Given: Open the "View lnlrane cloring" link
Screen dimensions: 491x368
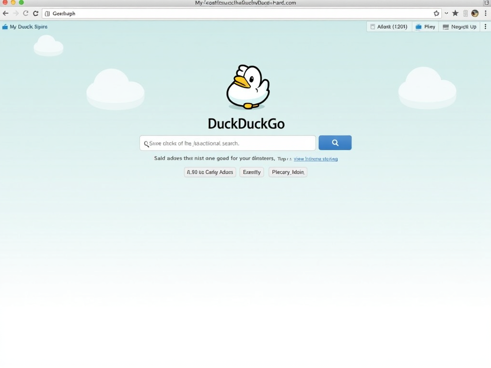Looking at the screenshot, I should (316, 159).
